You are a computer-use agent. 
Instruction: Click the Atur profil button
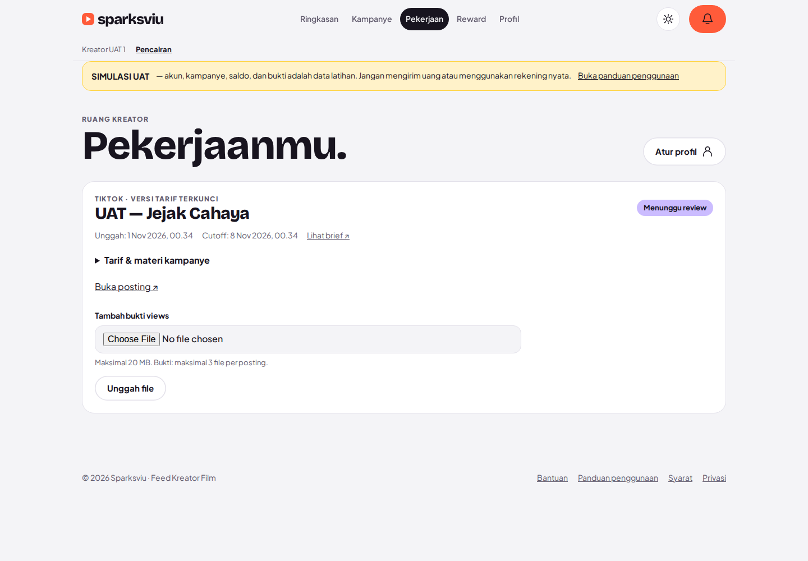point(685,151)
